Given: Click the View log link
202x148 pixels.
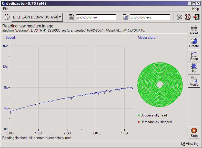Looking at the screenshot, I should coord(190,144).
